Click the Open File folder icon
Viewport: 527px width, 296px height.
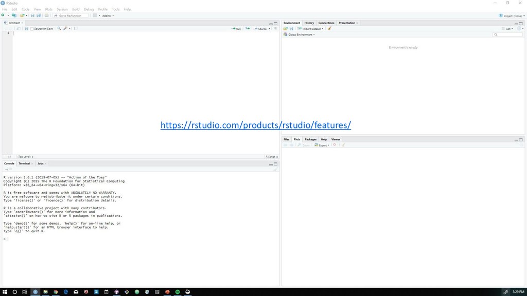tap(22, 15)
